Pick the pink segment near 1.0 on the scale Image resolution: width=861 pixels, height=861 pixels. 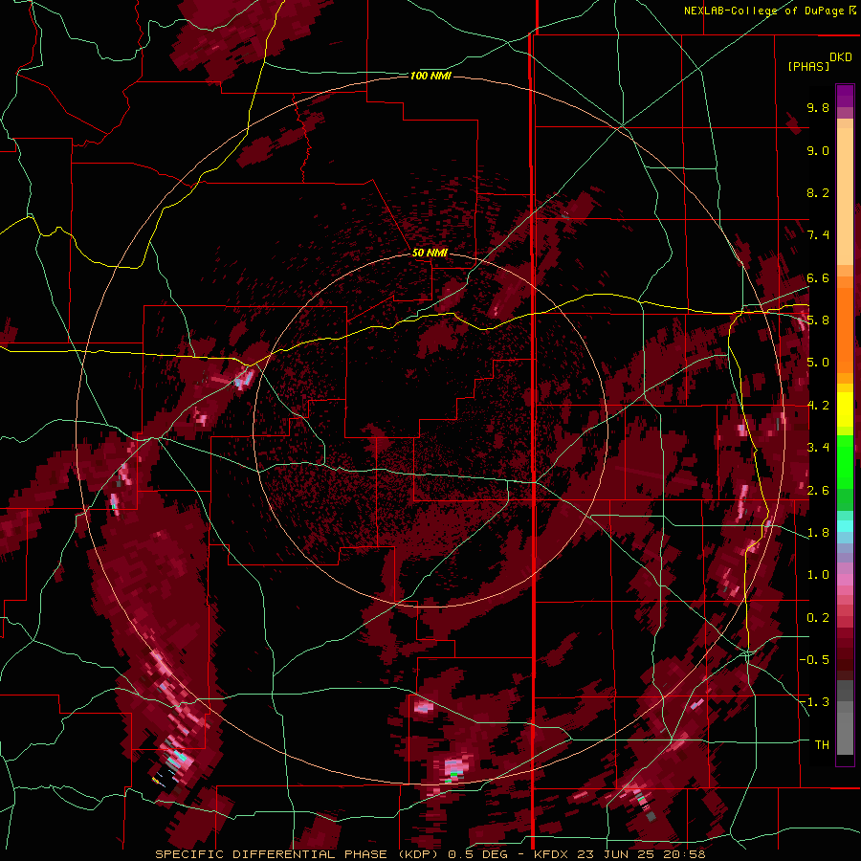845,580
